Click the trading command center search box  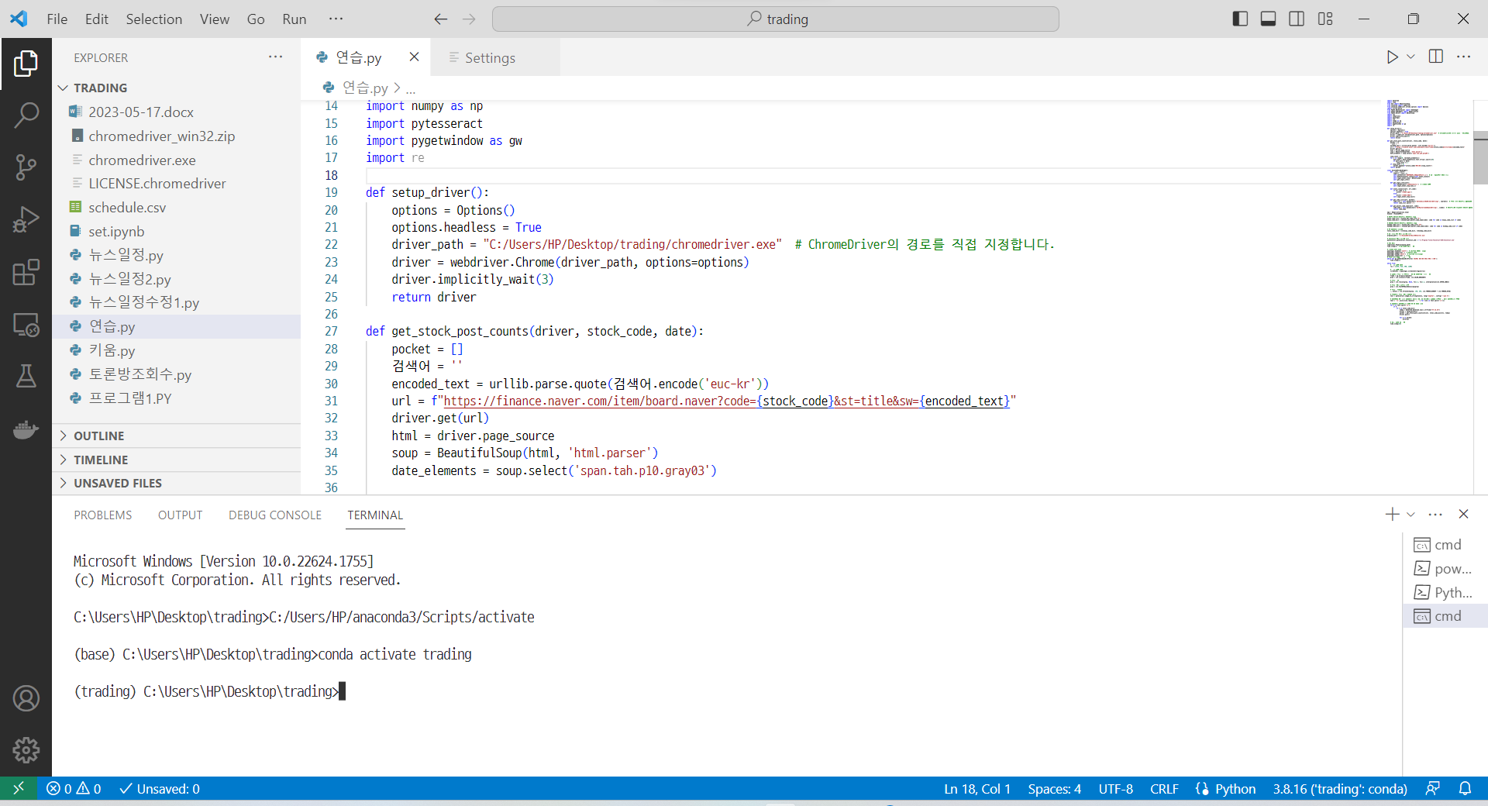[775, 19]
